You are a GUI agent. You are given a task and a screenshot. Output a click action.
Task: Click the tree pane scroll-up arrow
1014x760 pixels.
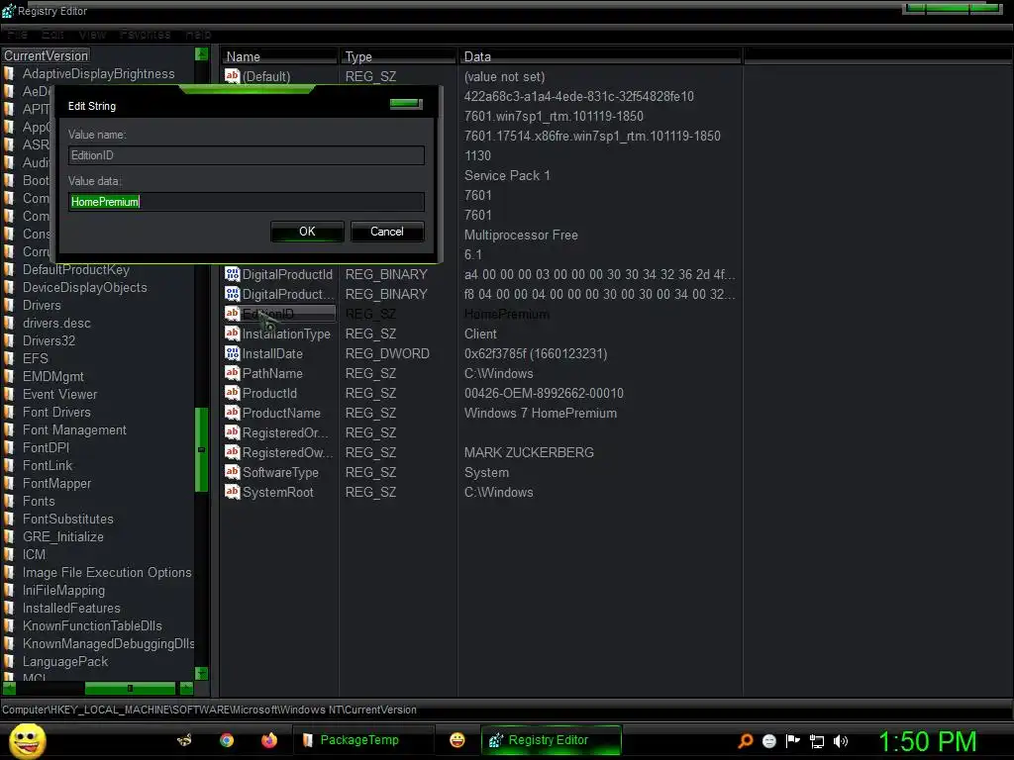coord(201,54)
